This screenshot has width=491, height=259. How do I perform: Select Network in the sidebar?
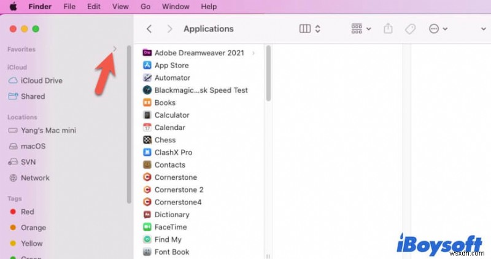(28, 178)
